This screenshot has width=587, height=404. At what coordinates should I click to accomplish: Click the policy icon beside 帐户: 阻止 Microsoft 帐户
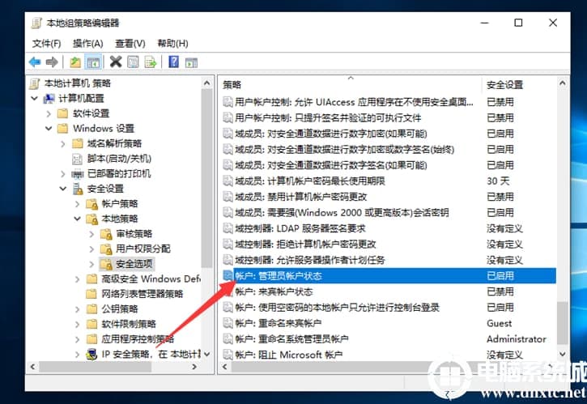(228, 354)
